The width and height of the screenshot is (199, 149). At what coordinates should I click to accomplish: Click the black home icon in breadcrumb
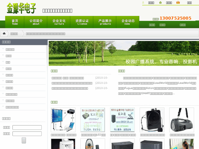coord(4,33)
